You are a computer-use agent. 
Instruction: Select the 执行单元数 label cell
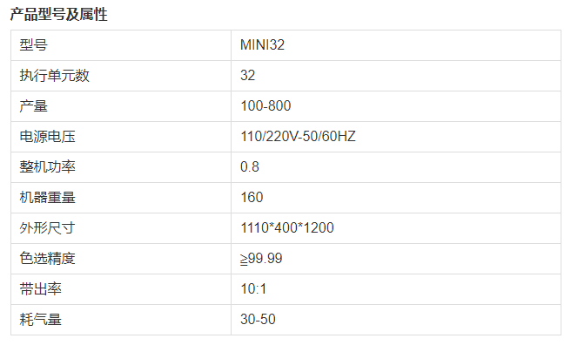pos(121,76)
